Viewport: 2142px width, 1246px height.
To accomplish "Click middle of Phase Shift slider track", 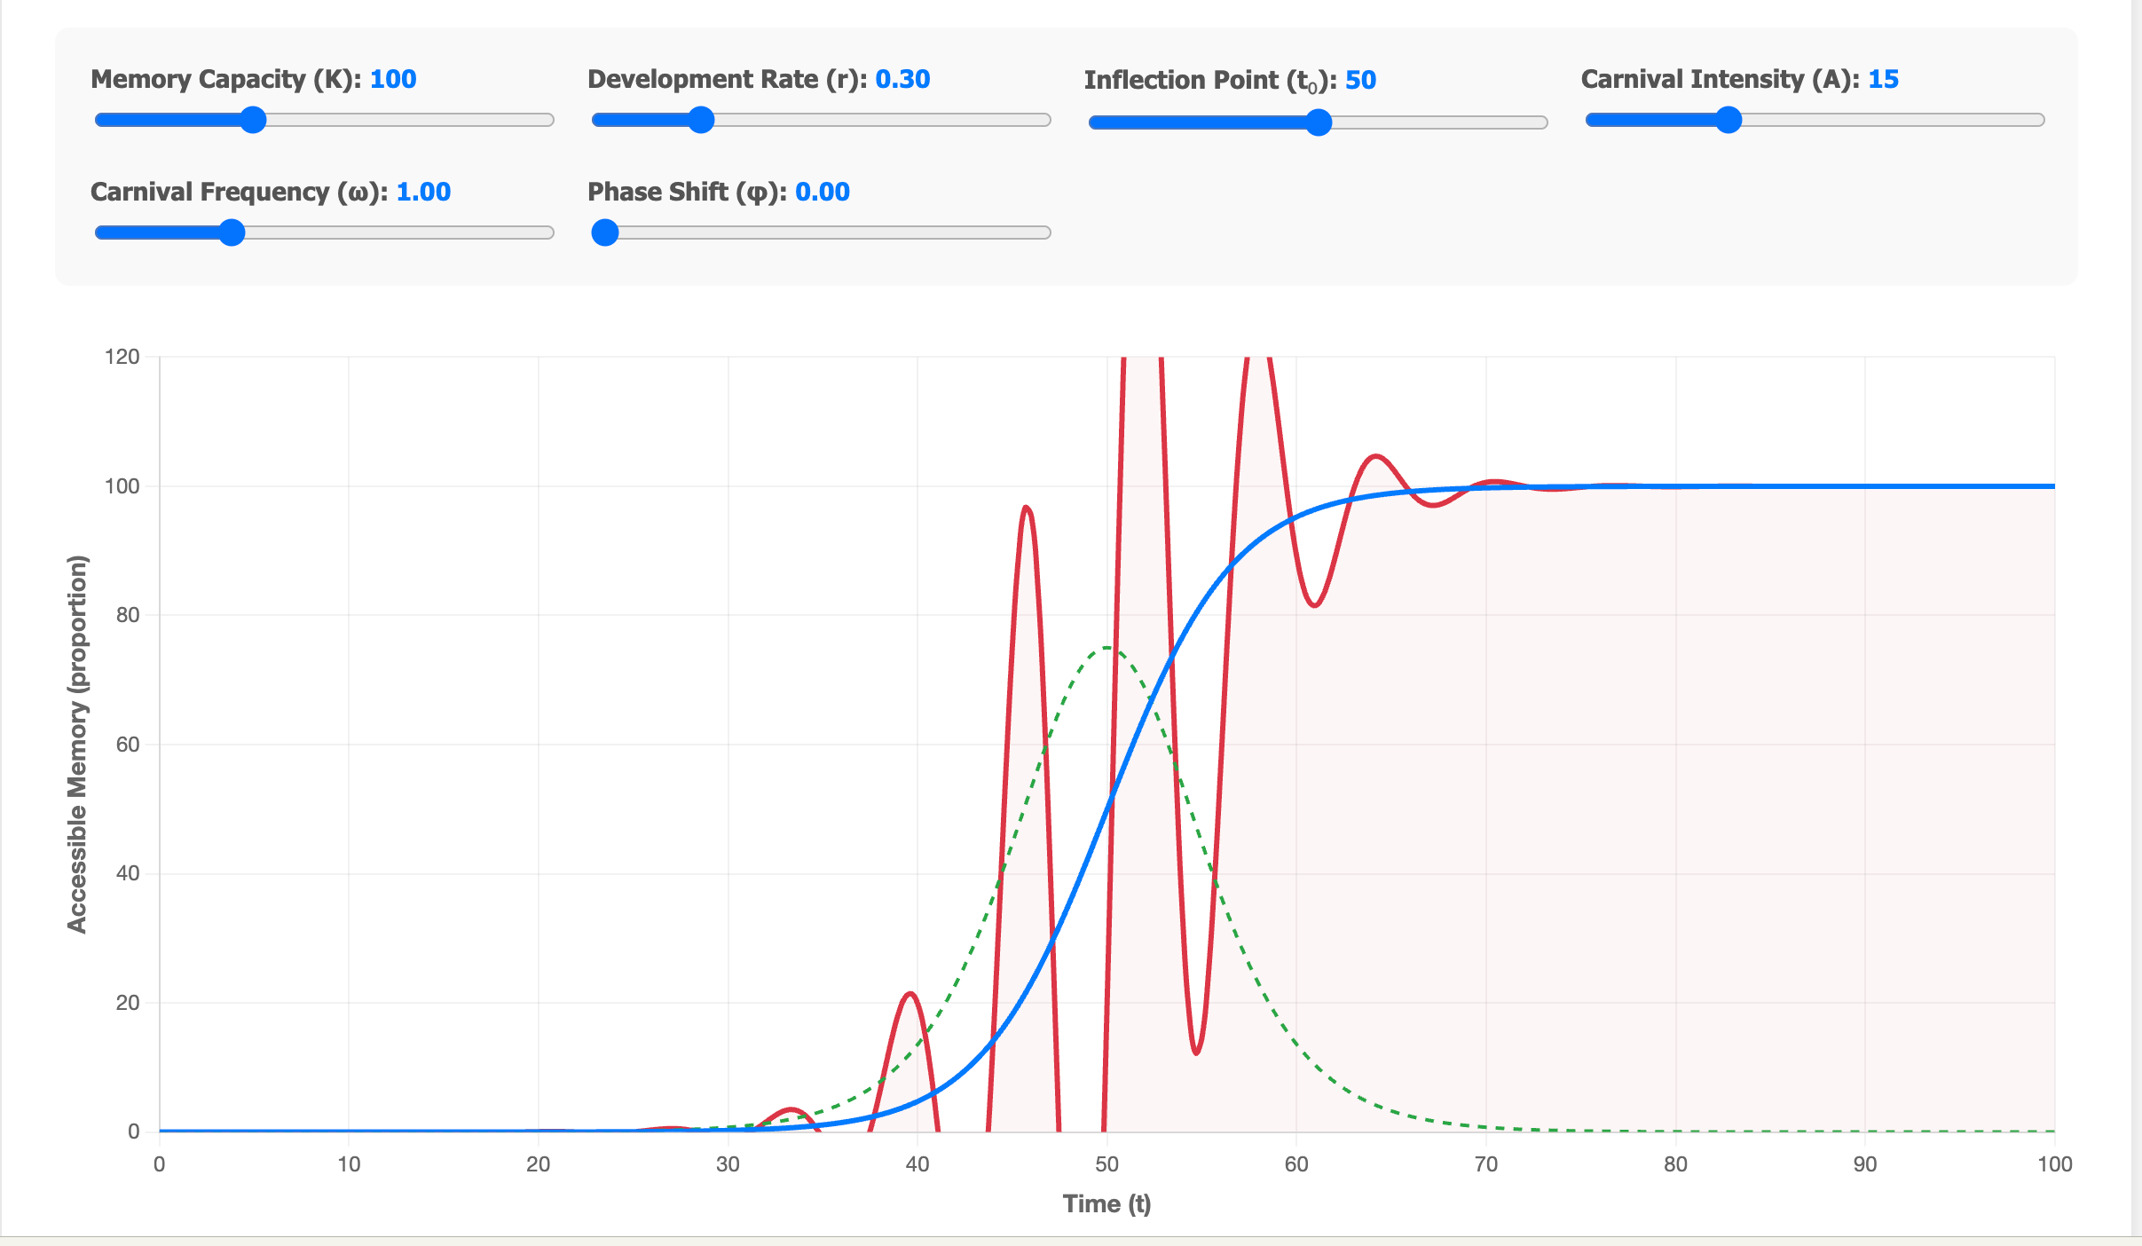I will tap(822, 233).
